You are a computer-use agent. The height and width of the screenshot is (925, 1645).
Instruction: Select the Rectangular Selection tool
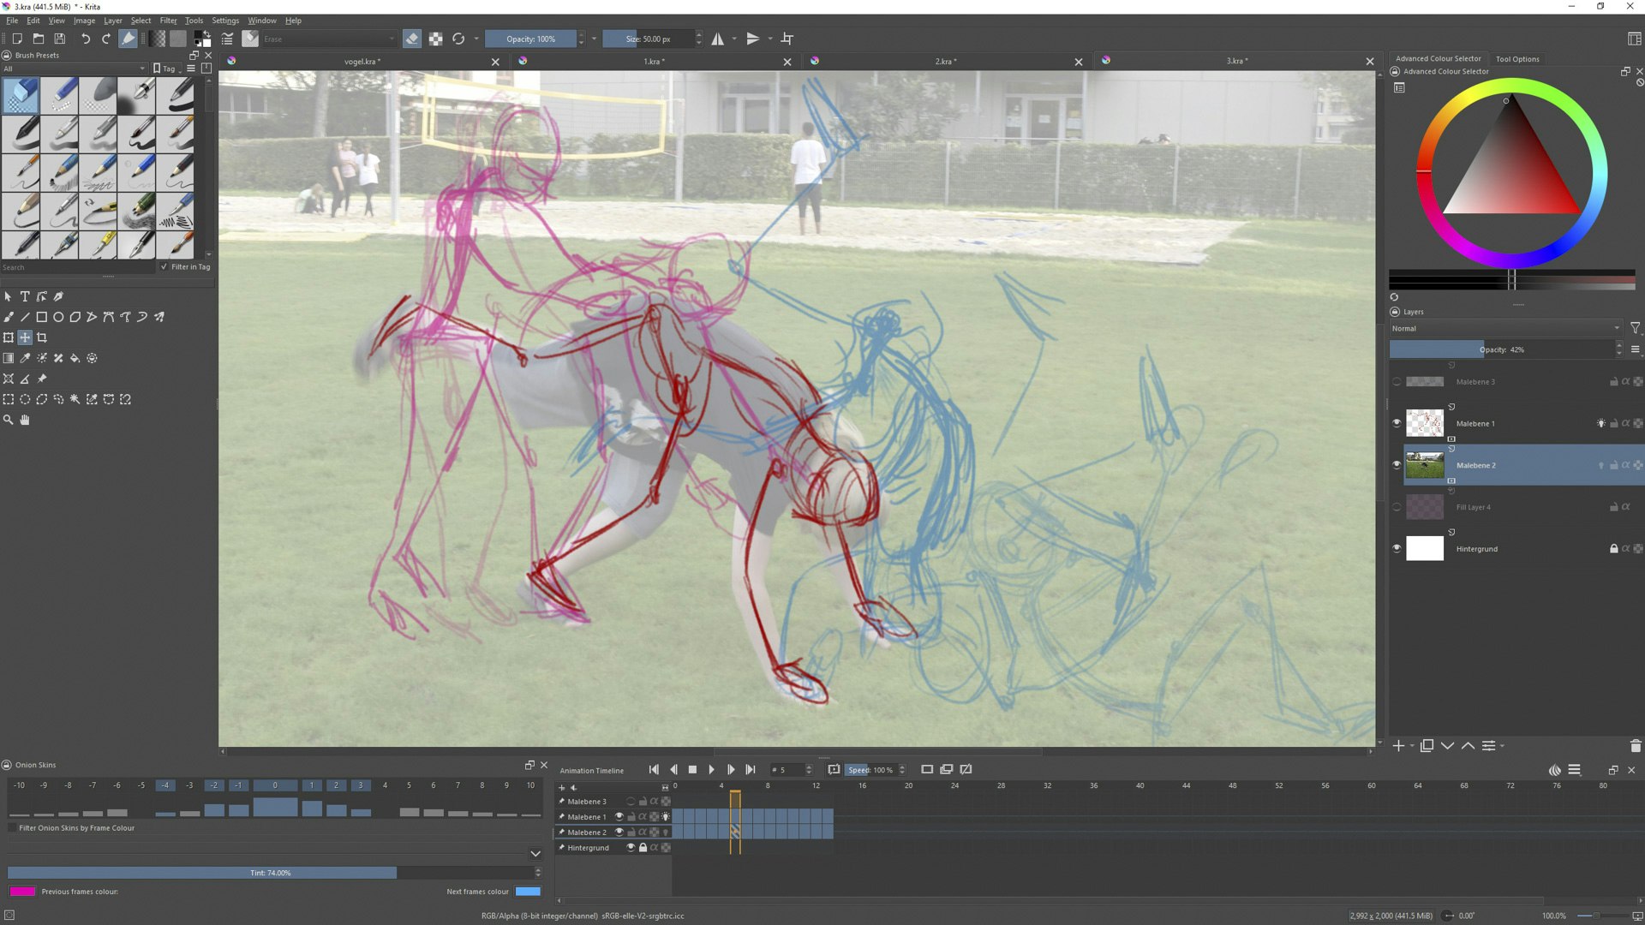pos(9,399)
